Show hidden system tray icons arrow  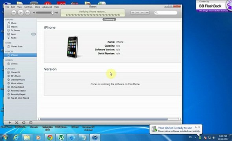(x=195, y=137)
